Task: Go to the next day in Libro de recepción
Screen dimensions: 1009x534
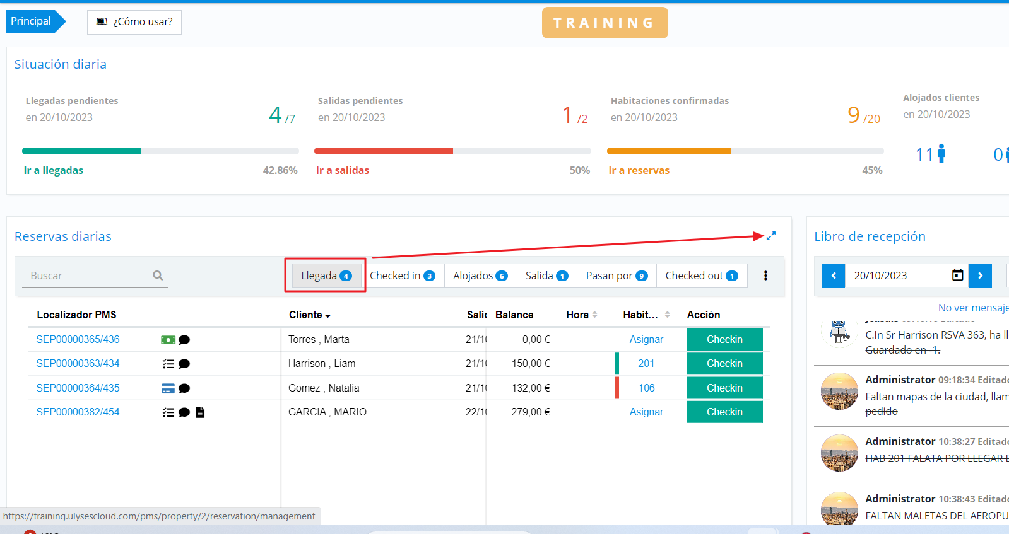Action: [x=980, y=276]
